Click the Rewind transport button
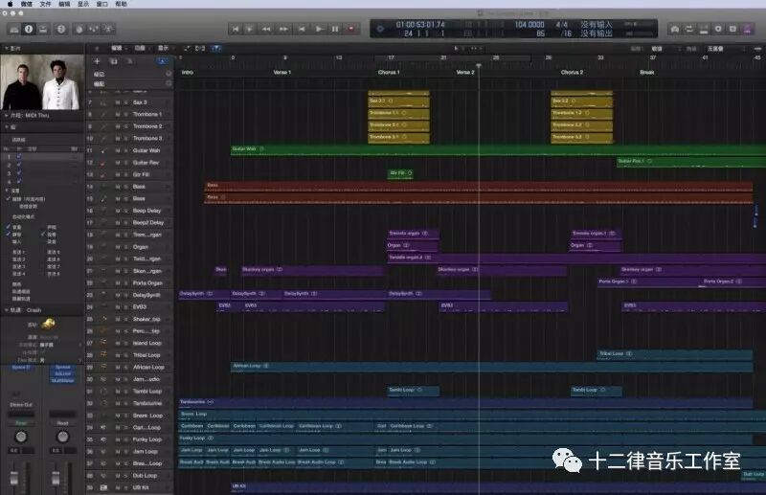The image size is (766, 495). [x=266, y=30]
